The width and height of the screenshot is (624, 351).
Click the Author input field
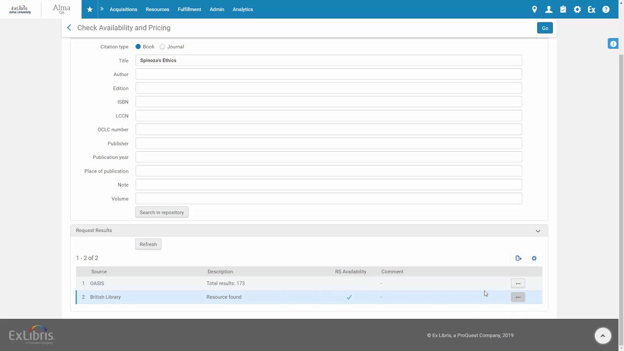pyautogui.click(x=329, y=74)
